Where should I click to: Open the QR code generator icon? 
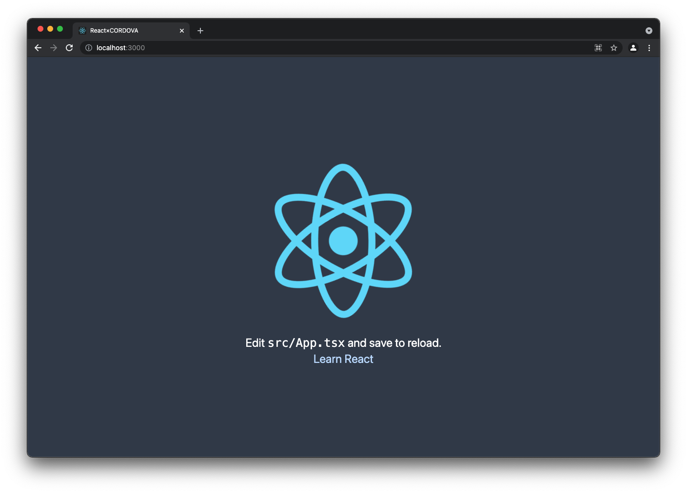pyautogui.click(x=598, y=48)
